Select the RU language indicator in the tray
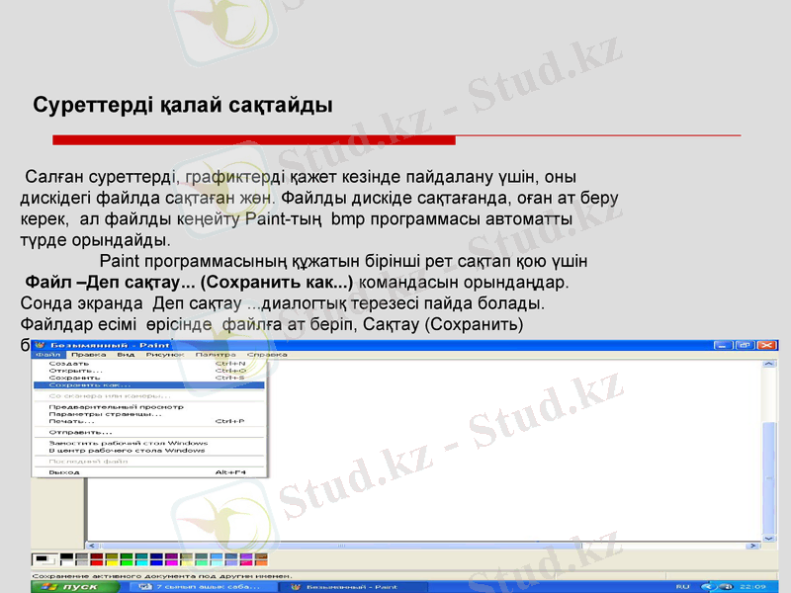Screen dimensions: 791x593 [x=682, y=585]
